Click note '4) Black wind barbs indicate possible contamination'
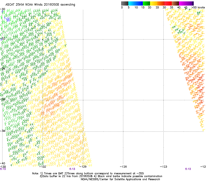Screen dimensions: 206x181 point(128,176)
